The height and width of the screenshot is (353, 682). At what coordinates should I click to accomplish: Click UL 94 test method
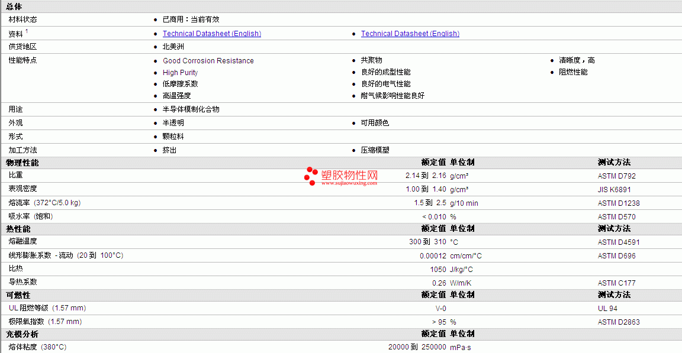[607, 309]
